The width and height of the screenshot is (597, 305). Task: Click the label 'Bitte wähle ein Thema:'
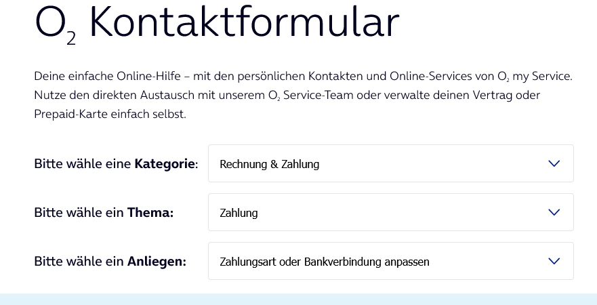coord(104,212)
